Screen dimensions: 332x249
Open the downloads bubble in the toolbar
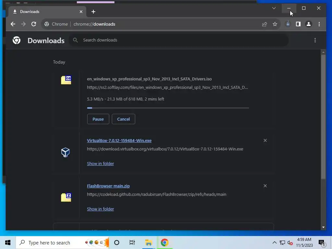[x=288, y=24]
